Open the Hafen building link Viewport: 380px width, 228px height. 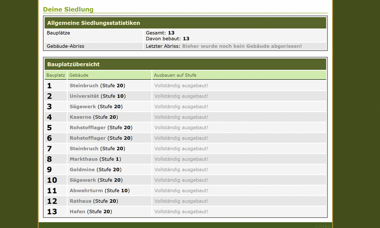pyautogui.click(x=77, y=211)
